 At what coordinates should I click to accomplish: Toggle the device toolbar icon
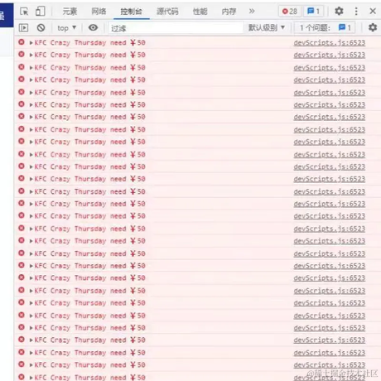[x=41, y=12]
